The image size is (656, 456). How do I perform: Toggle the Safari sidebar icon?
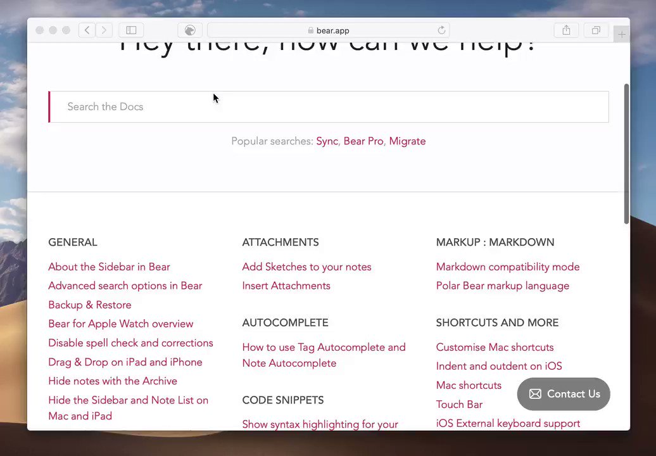[x=131, y=30]
